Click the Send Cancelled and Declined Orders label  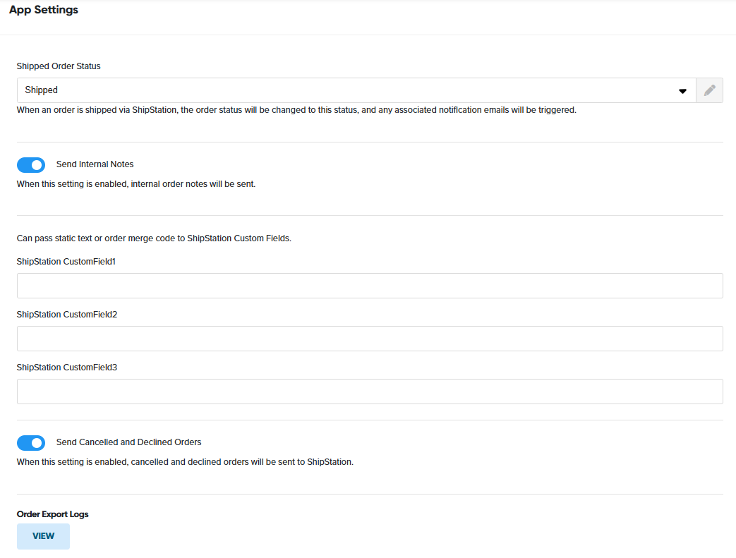[x=128, y=442]
